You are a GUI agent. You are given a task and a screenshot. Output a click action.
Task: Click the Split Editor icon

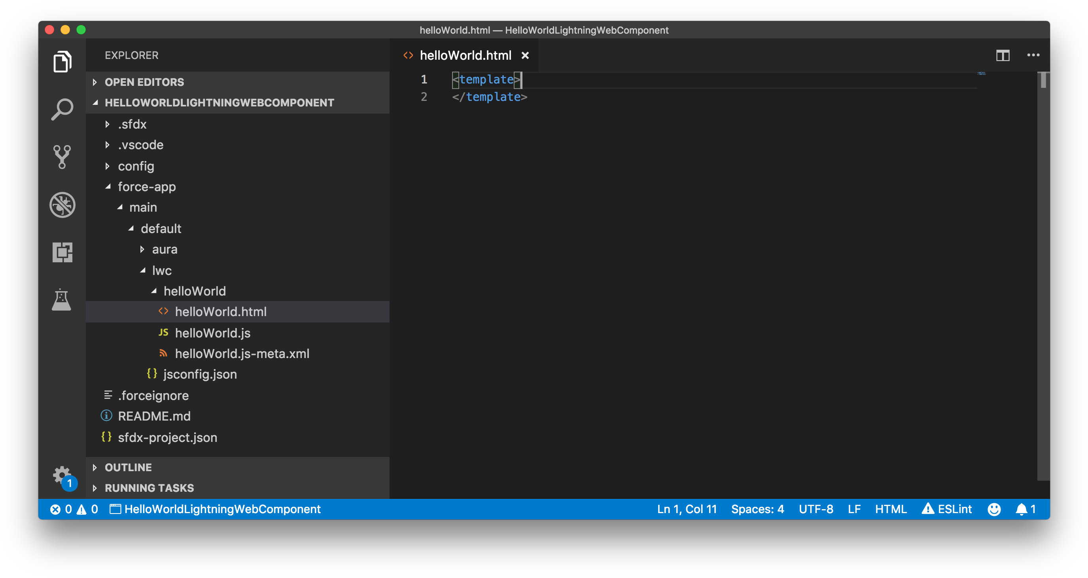[1004, 55]
